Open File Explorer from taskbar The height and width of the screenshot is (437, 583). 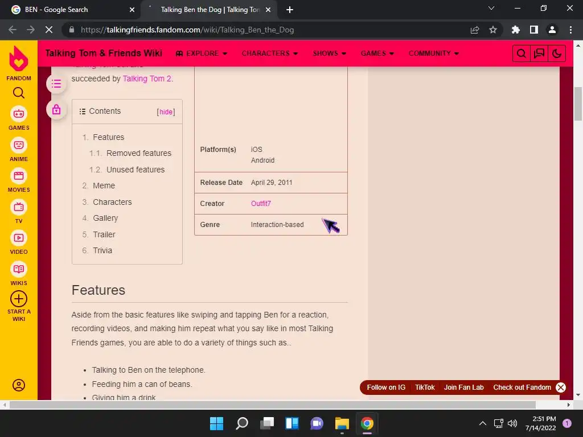click(342, 423)
